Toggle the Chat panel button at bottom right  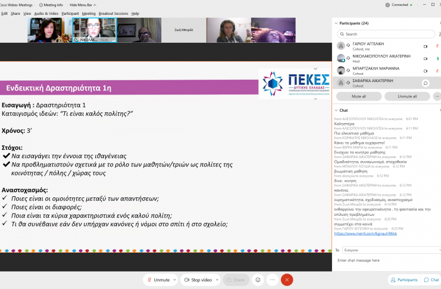[431, 279]
